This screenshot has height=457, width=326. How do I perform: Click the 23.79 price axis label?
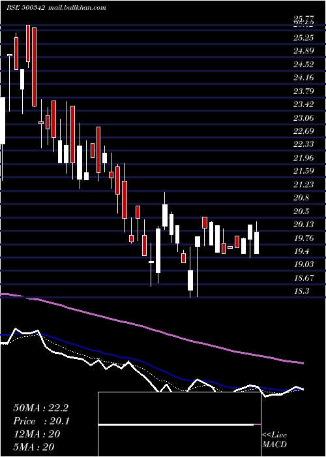coord(304,91)
